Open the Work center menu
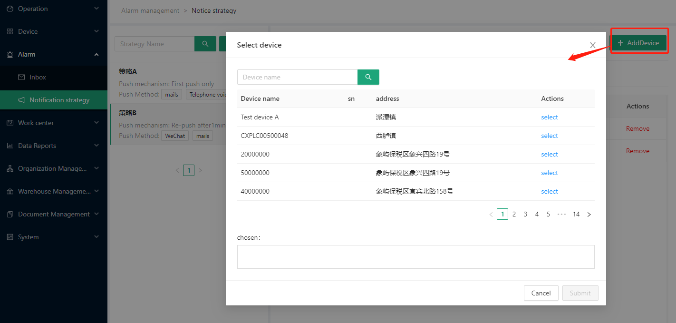This screenshot has width=676, height=323. 54,123
